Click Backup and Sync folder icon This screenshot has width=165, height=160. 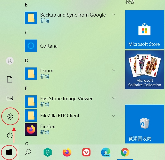pyautogui.click(x=31, y=18)
